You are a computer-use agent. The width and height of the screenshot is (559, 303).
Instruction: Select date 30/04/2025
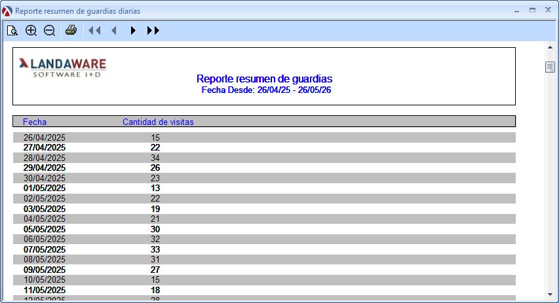pos(45,178)
